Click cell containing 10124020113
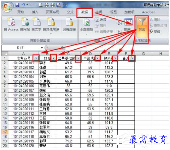The width and height of the screenshot is (170, 150). click(x=23, y=118)
